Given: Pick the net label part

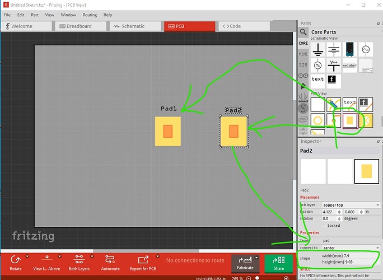Looking at the screenshot, I should click(350, 65).
